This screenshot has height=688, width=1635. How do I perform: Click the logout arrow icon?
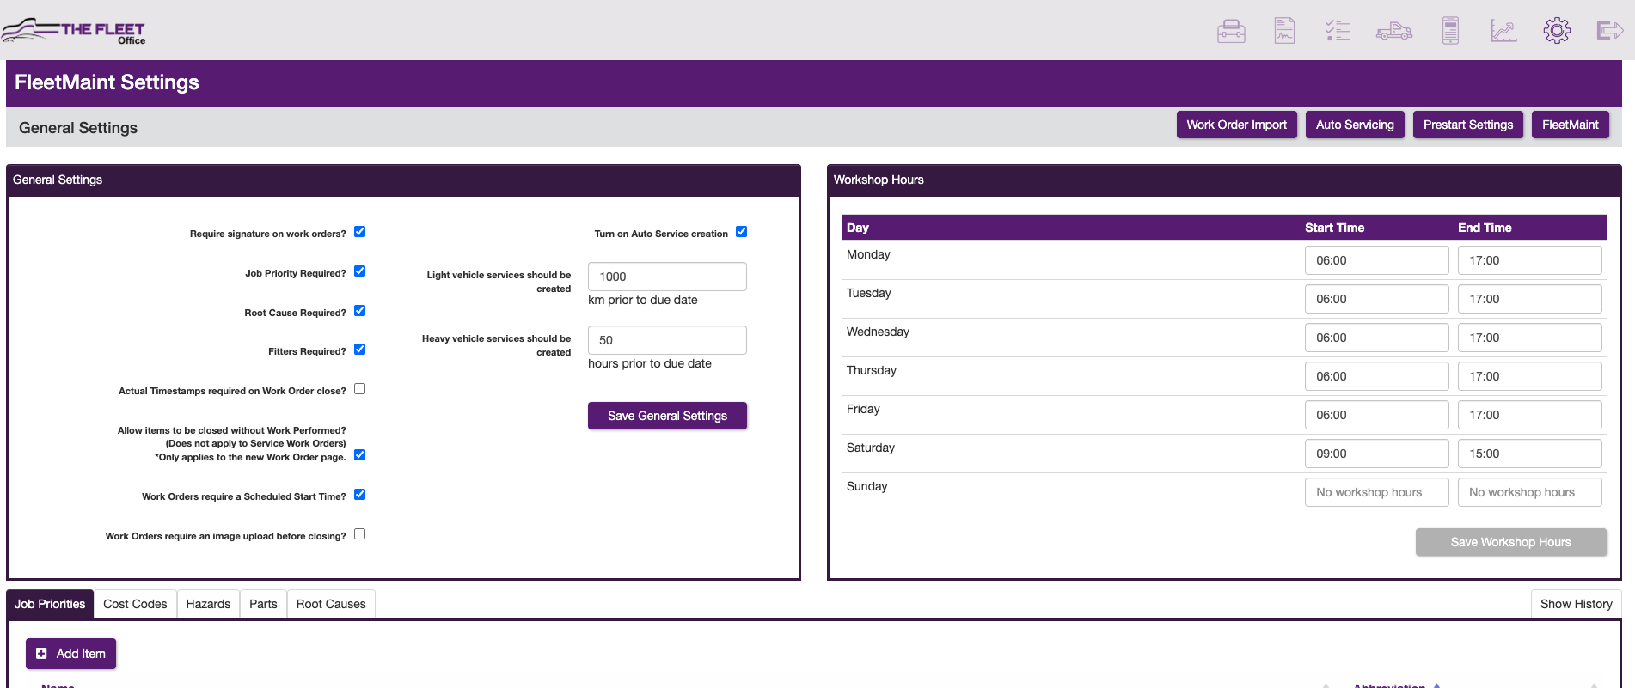(x=1610, y=31)
